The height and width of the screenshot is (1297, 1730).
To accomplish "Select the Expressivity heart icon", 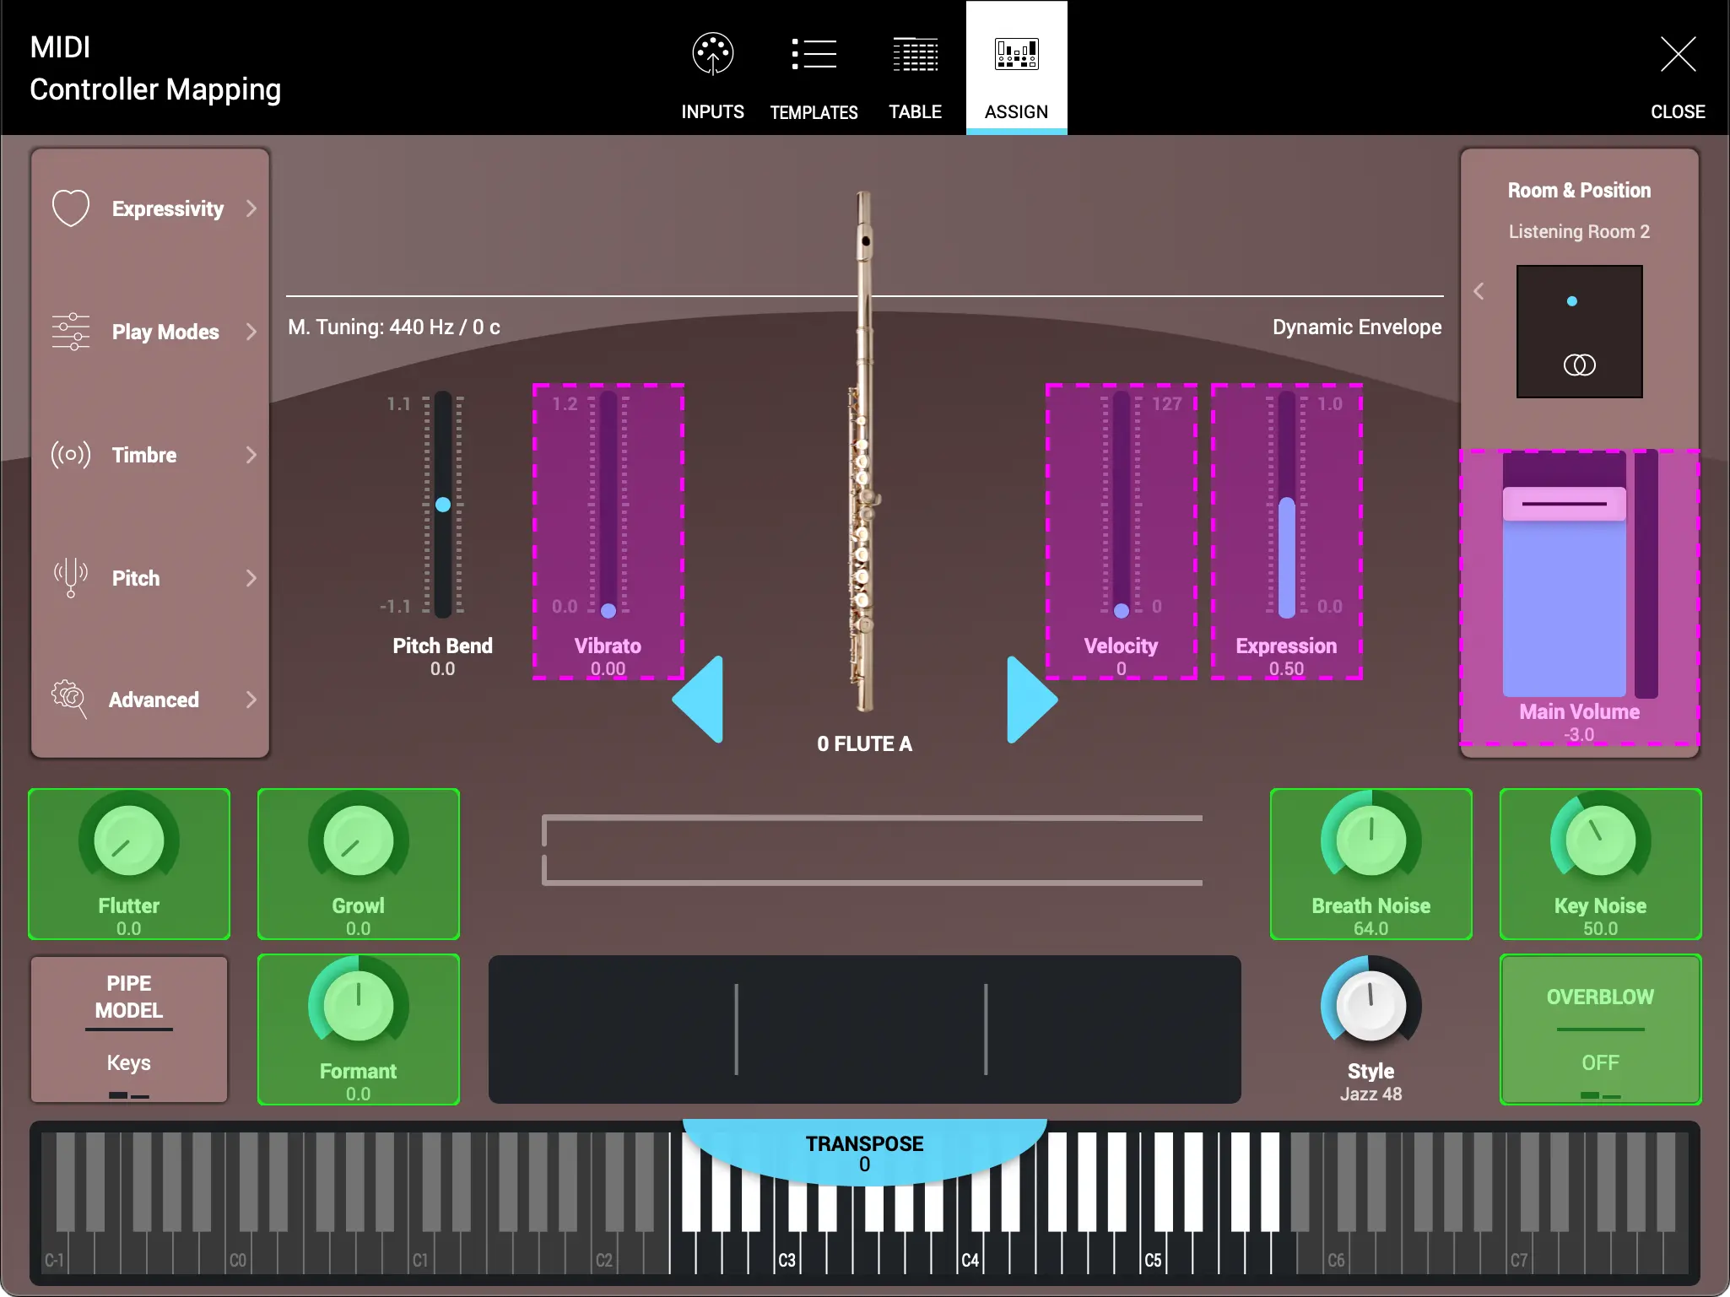I will pyautogui.click(x=71, y=208).
